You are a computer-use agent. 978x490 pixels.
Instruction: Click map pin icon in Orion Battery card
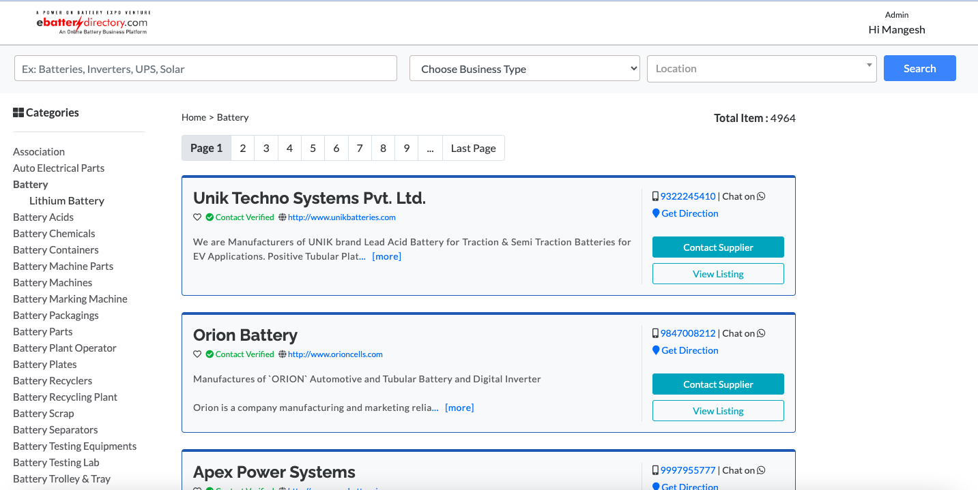[x=656, y=350]
